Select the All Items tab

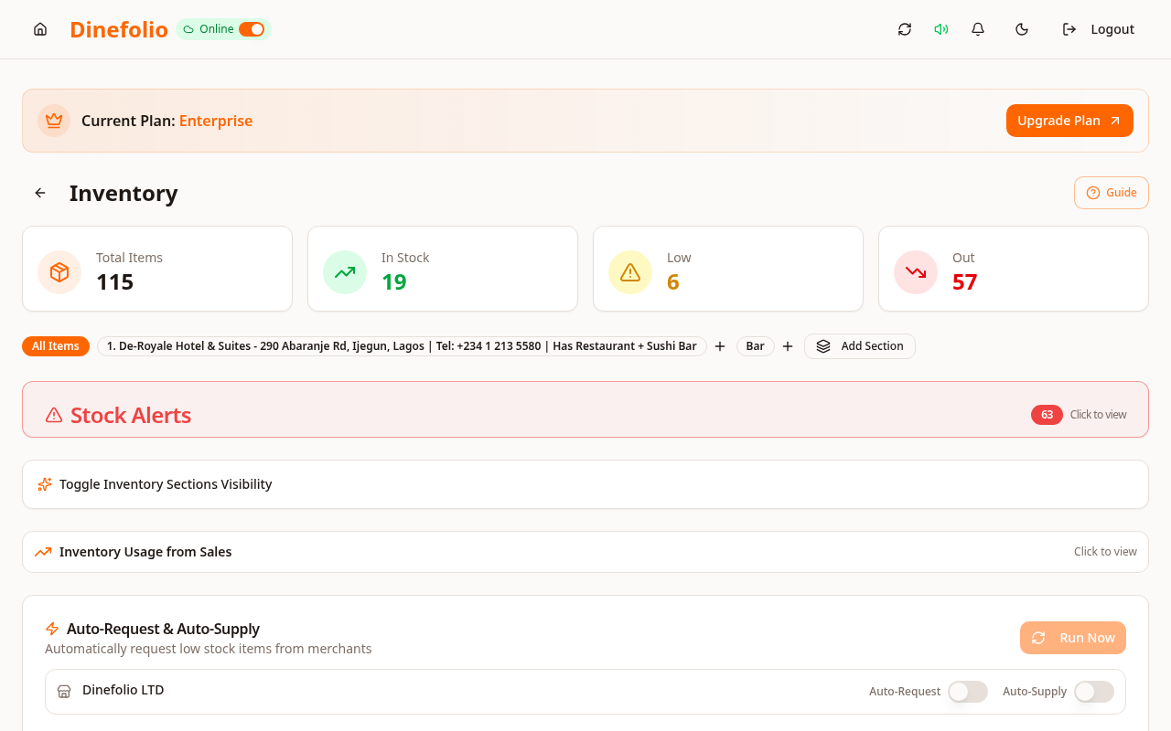56,346
